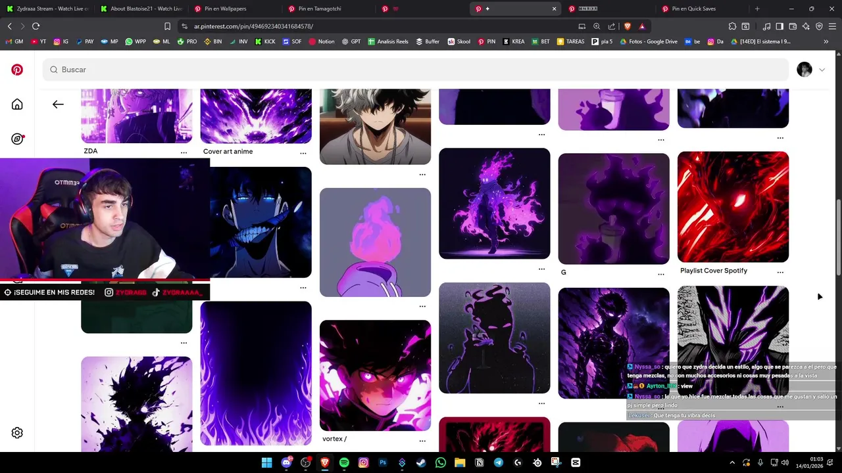Open the Brave Rewards triangle icon
Viewport: 842px width, 473px height.
[641, 26]
